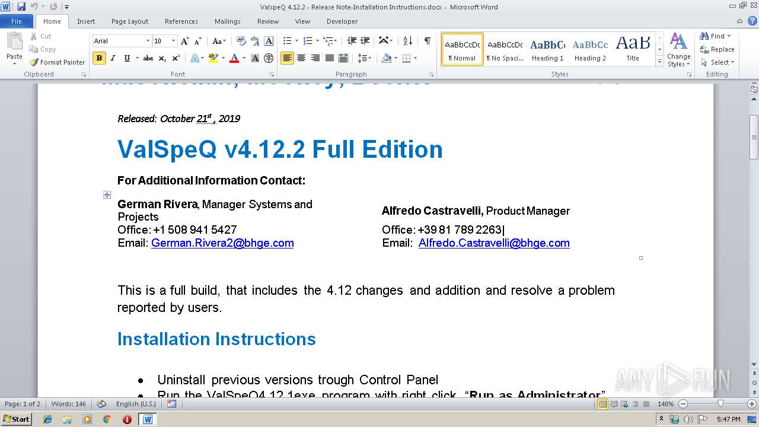Open the File tab
Screen dimensions: 759x427
coord(17,21)
